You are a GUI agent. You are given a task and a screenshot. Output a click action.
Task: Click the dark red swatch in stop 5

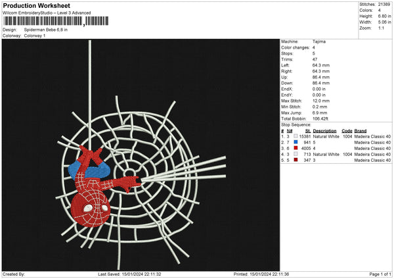click(295, 160)
